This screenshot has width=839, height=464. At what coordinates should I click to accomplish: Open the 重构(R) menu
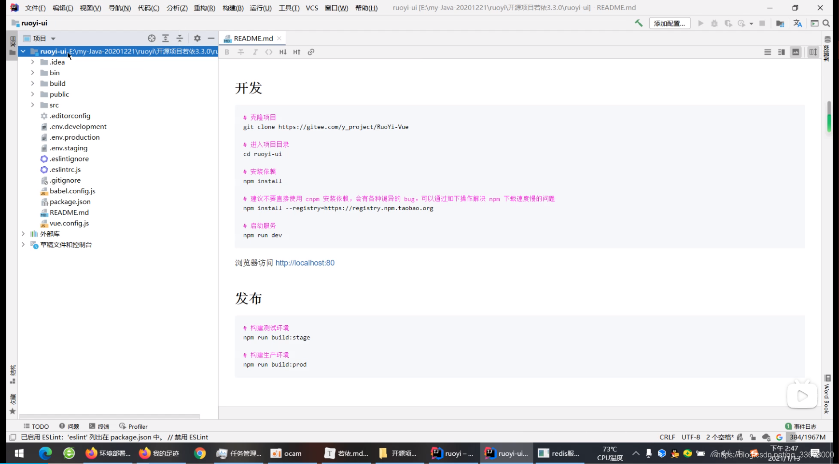point(204,8)
